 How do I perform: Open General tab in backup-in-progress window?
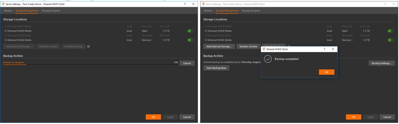tap(8, 11)
